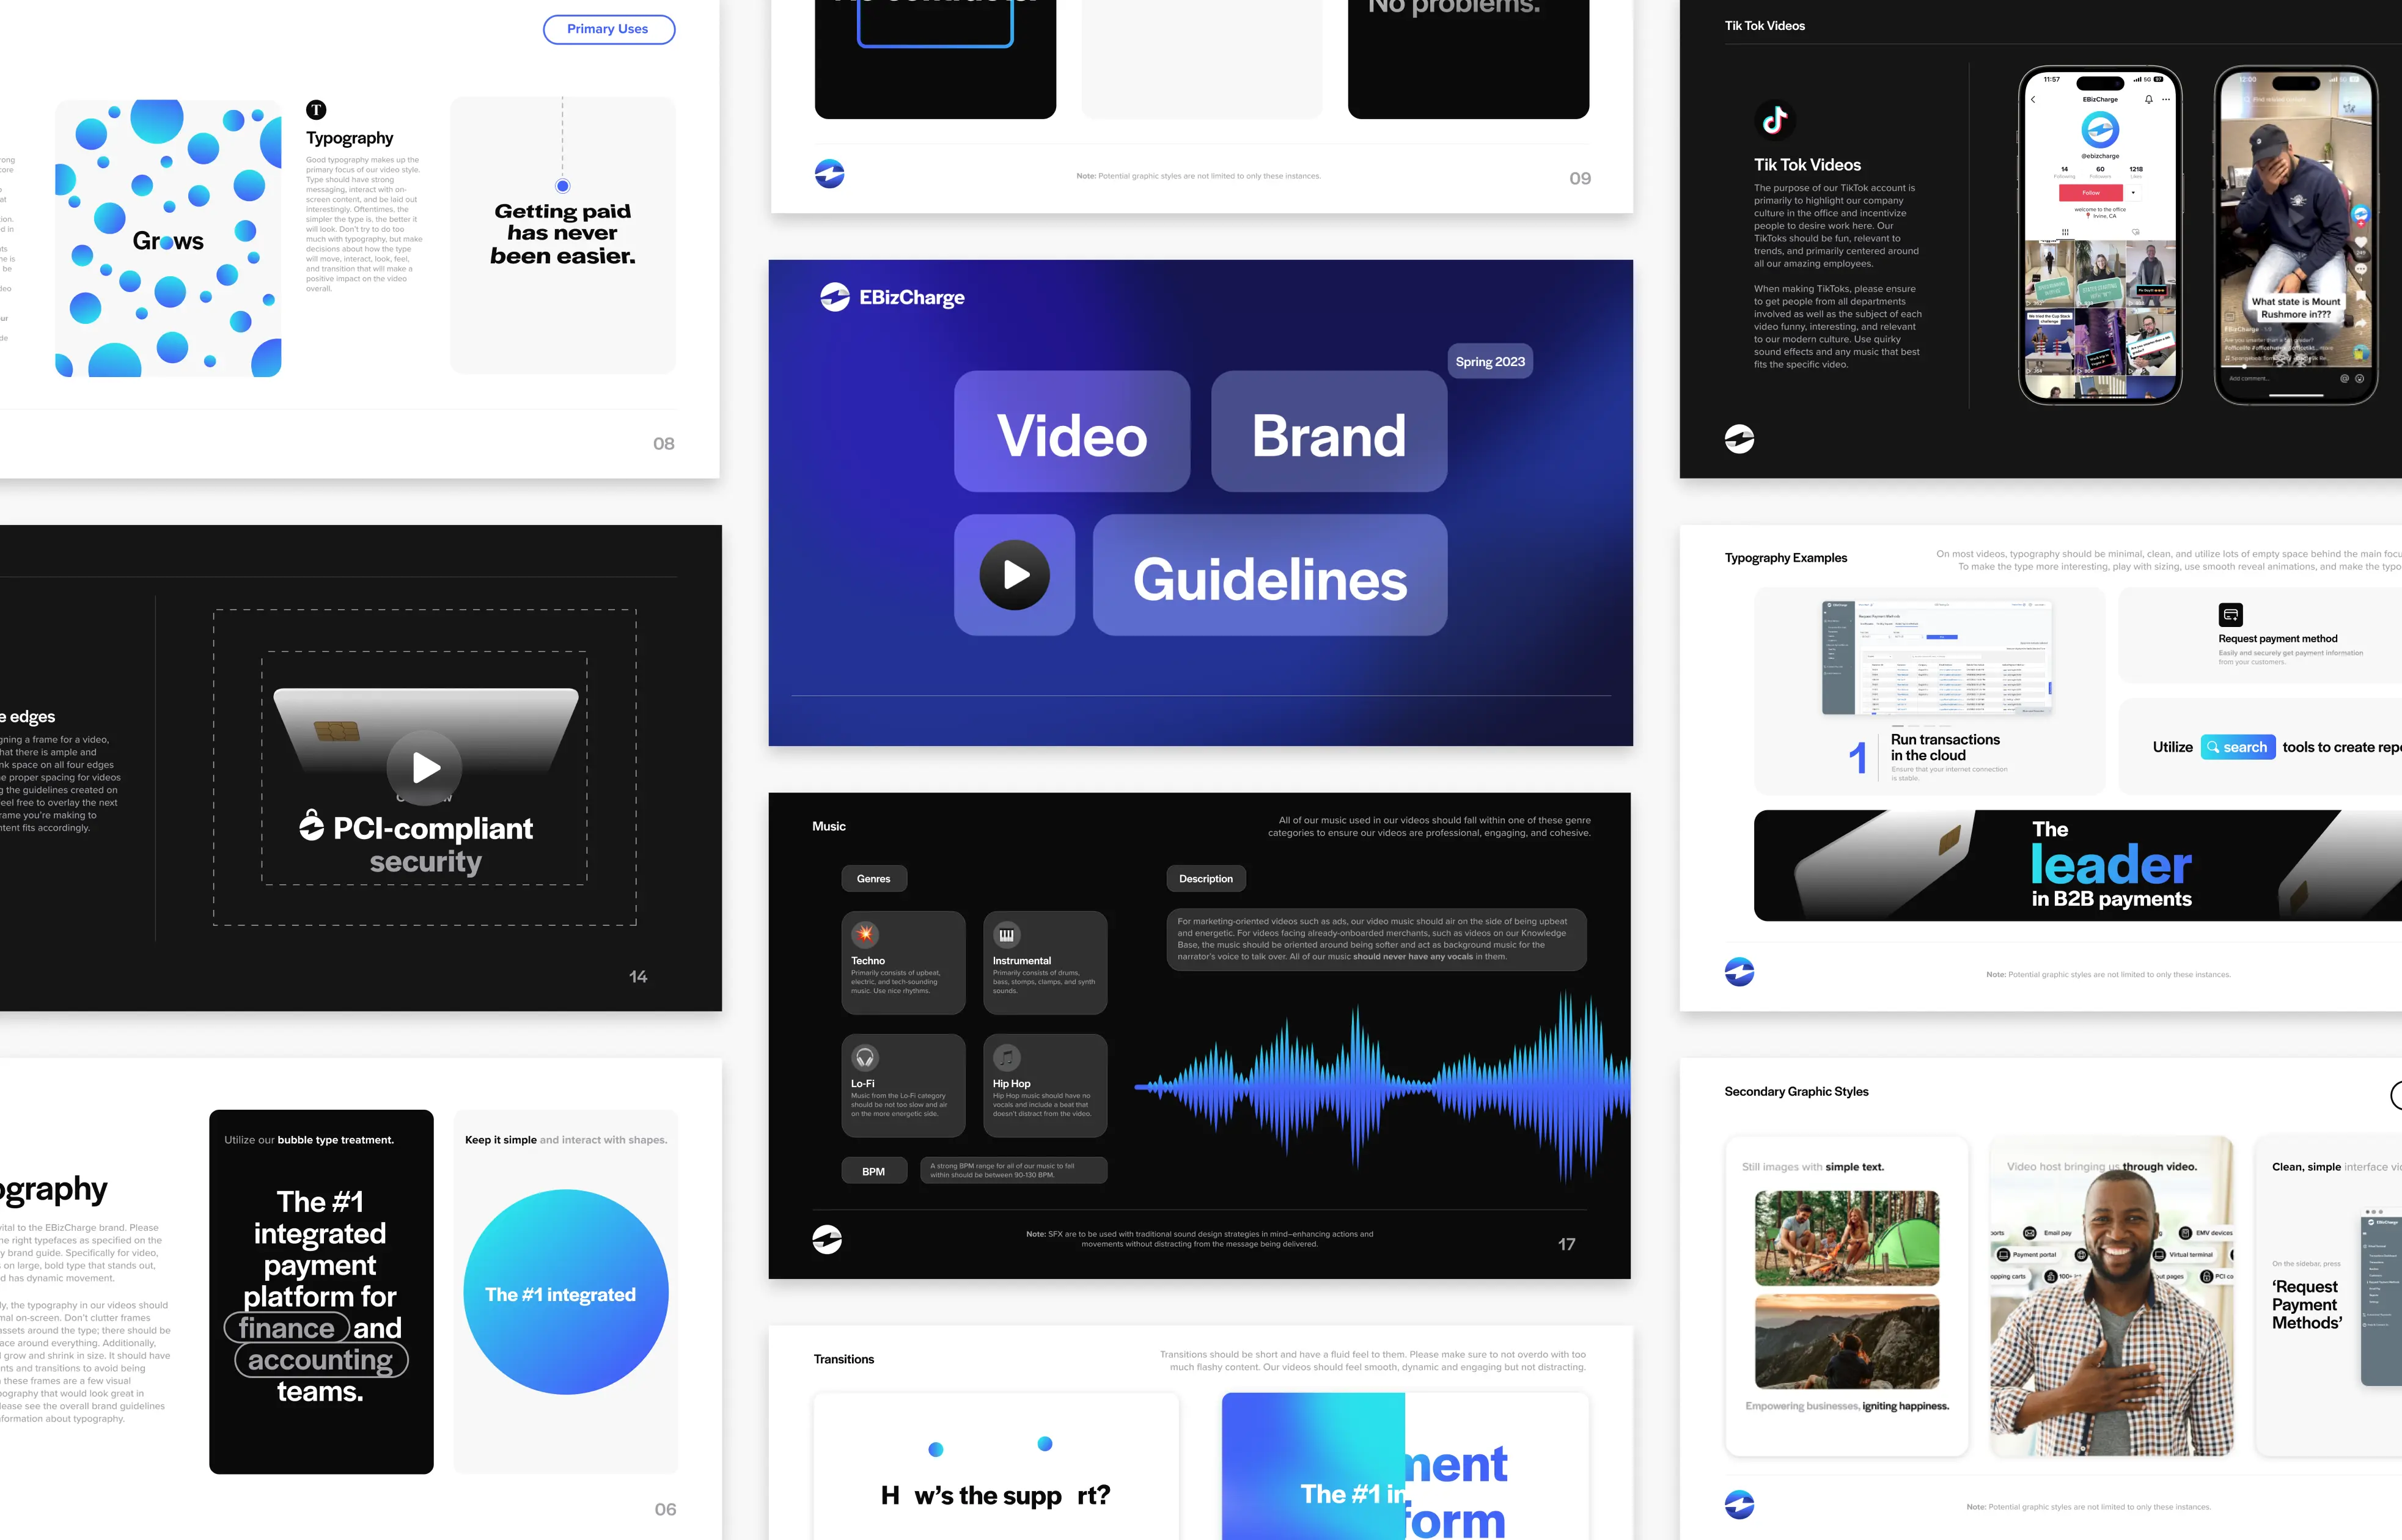
Task: Click the Genres label pill
Action: pyautogui.click(x=873, y=879)
